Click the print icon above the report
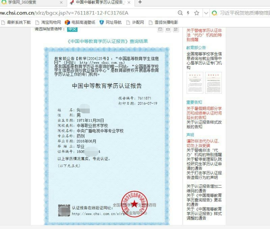This screenshot has height=229, width=270. coord(160,30)
